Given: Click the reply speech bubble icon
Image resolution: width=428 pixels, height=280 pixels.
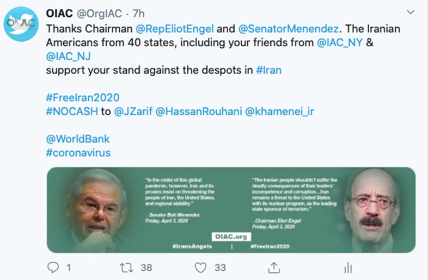Looking at the screenshot, I should point(53,267).
